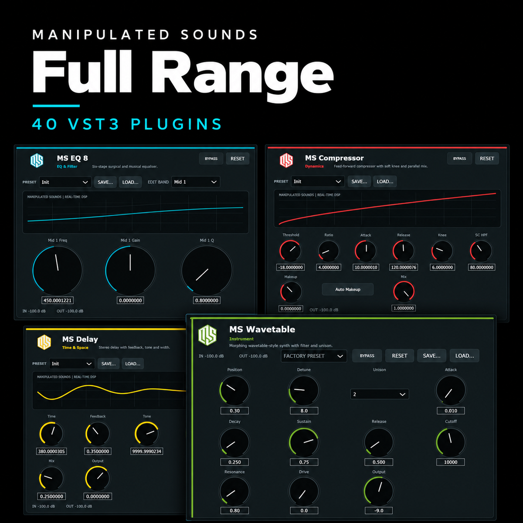Click the MS EQ 8 plugin logo icon
Image resolution: width=523 pixels, height=523 pixels.
point(37,160)
